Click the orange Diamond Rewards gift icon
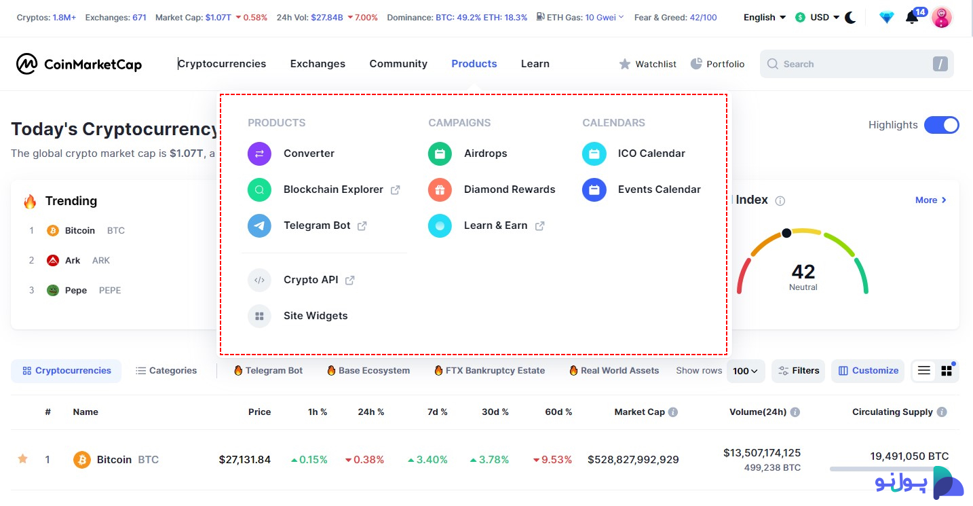 tap(440, 189)
